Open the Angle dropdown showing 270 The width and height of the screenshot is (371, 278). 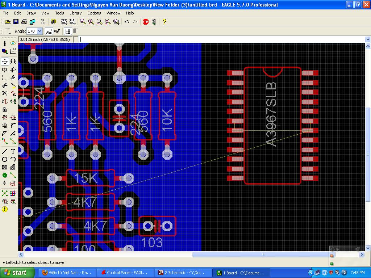39,31
